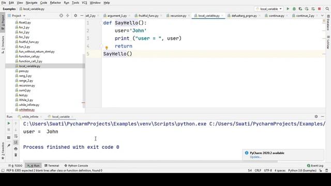This screenshot has width=331, height=186.
Task: Open the Python Console tool window
Action: [76, 165]
